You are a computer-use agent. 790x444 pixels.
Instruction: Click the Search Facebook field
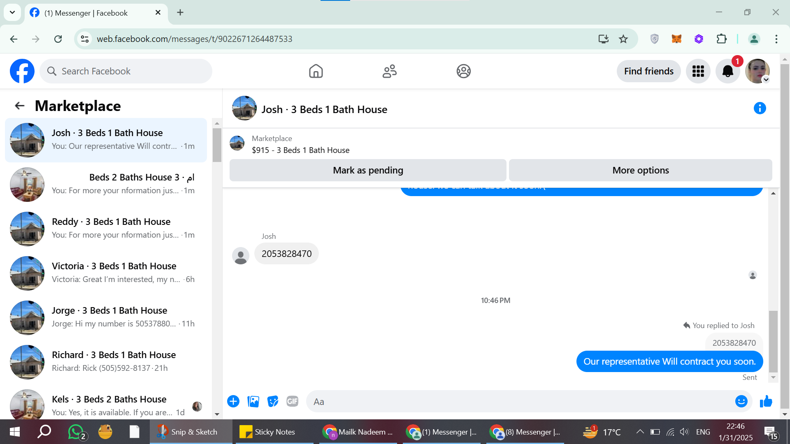[126, 71]
